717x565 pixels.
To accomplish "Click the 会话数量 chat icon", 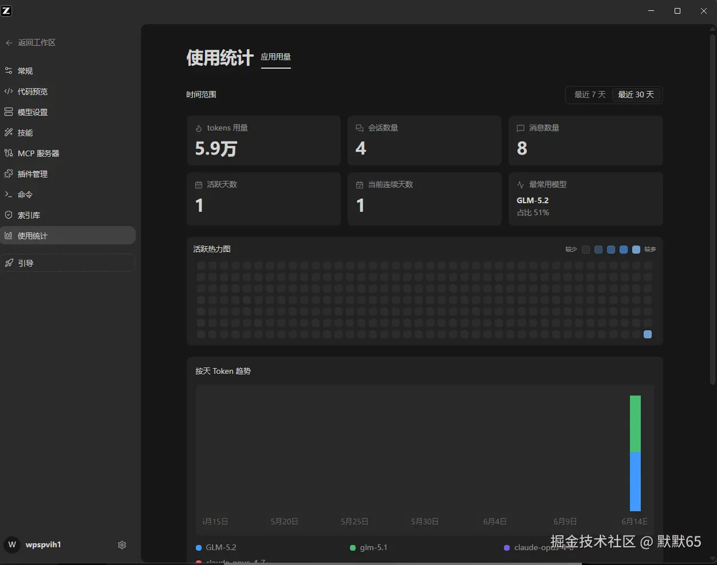I will coord(360,128).
